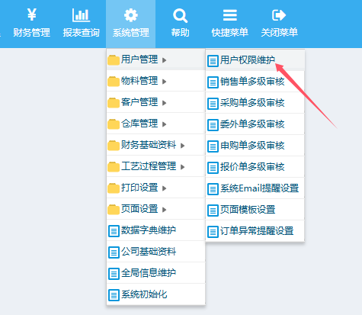
Task: Open 系统初始化 menu entry
Action: click(155, 294)
